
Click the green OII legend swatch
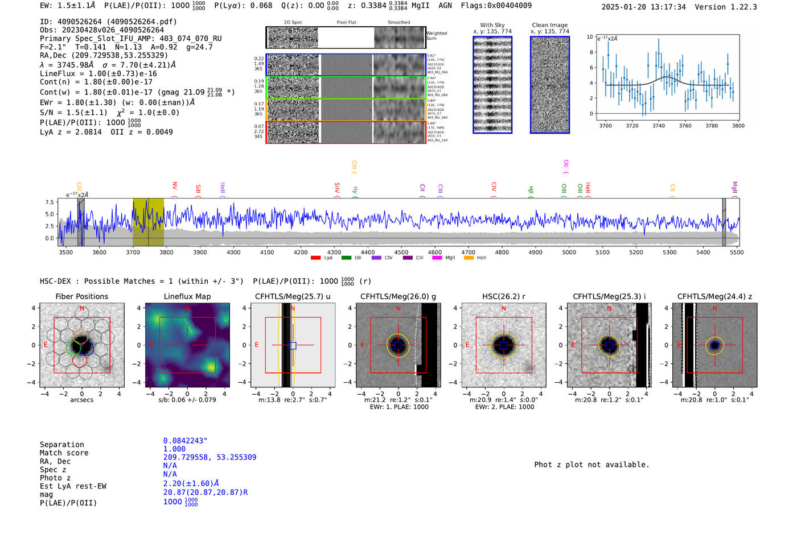click(x=346, y=258)
